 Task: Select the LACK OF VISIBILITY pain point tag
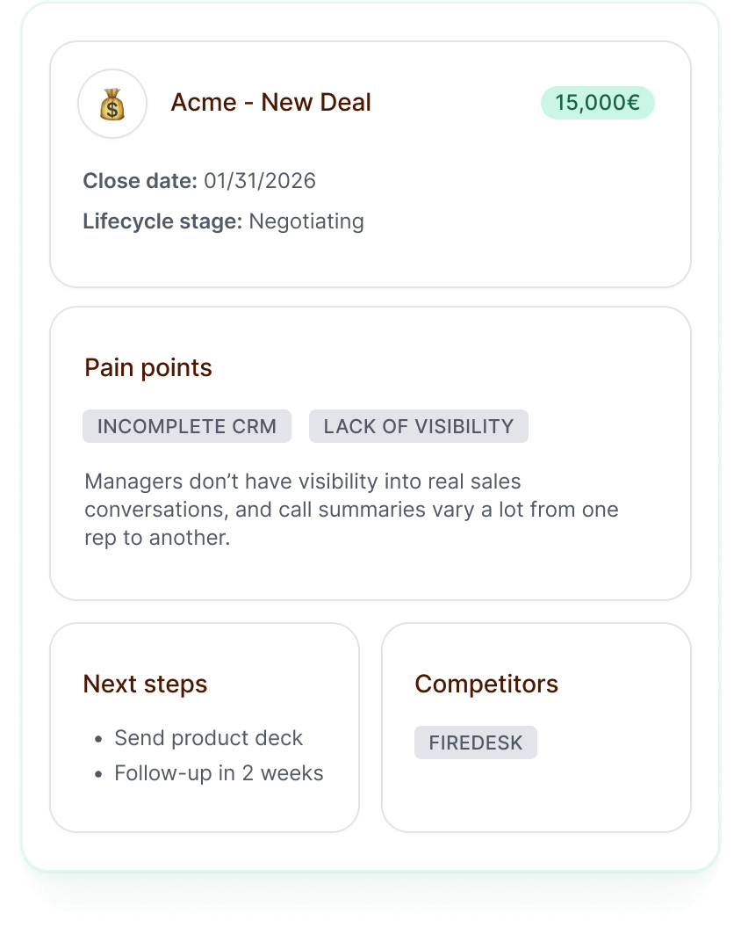coord(418,426)
